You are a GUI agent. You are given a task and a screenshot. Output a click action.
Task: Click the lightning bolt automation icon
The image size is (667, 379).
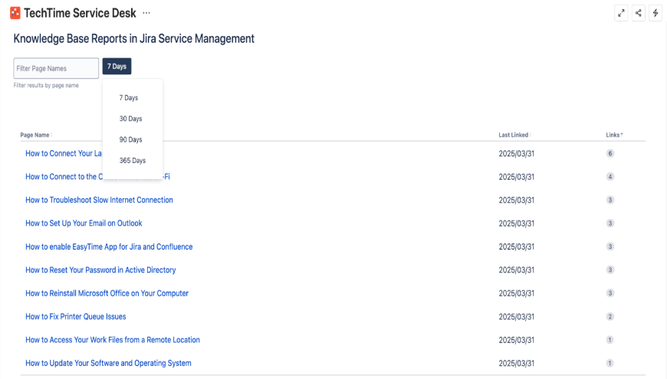[x=655, y=13]
